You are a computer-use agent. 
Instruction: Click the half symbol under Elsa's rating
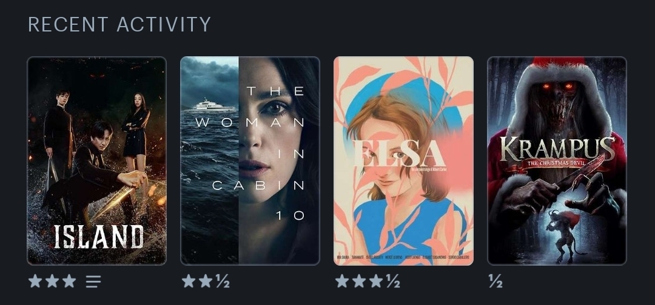pyautogui.click(x=393, y=281)
